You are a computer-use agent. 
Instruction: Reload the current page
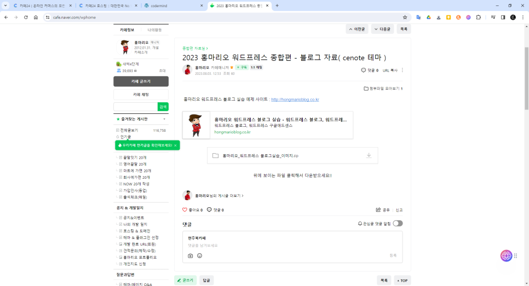click(26, 17)
